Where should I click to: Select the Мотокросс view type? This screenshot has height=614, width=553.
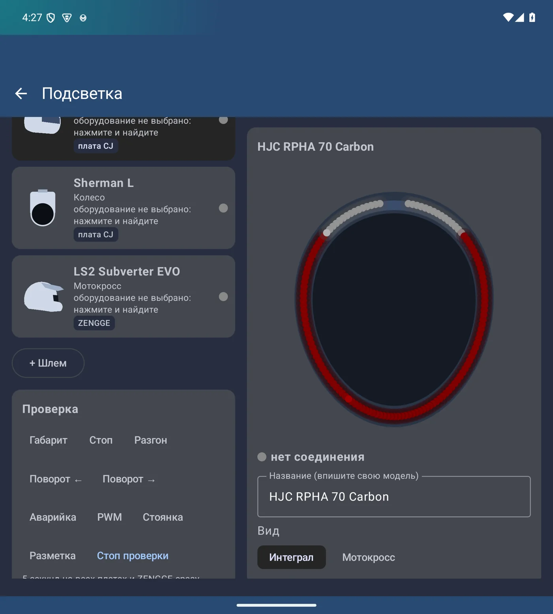point(369,557)
